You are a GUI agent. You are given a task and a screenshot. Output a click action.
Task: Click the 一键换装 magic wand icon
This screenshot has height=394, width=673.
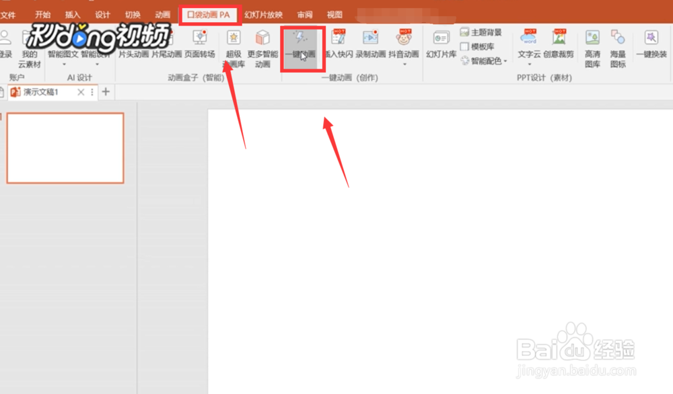651,38
